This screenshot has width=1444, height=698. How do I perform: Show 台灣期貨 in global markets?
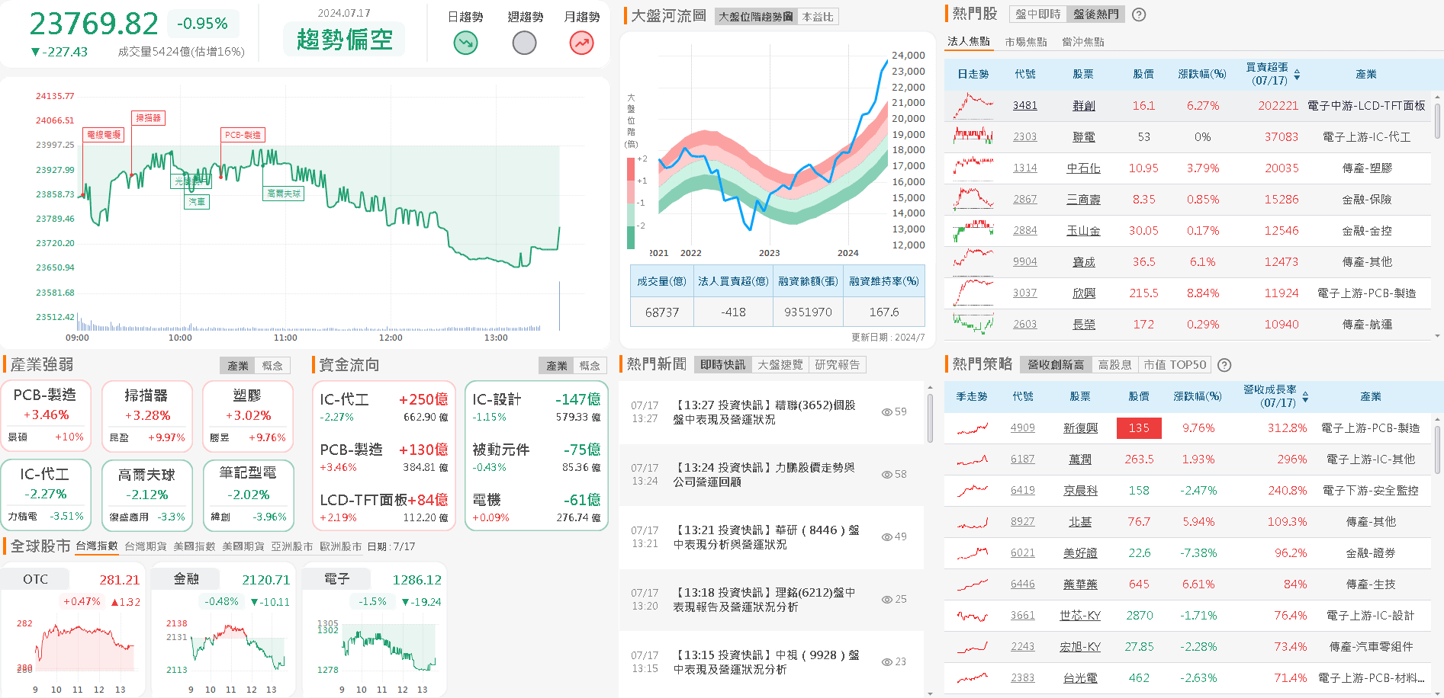pyautogui.click(x=146, y=546)
